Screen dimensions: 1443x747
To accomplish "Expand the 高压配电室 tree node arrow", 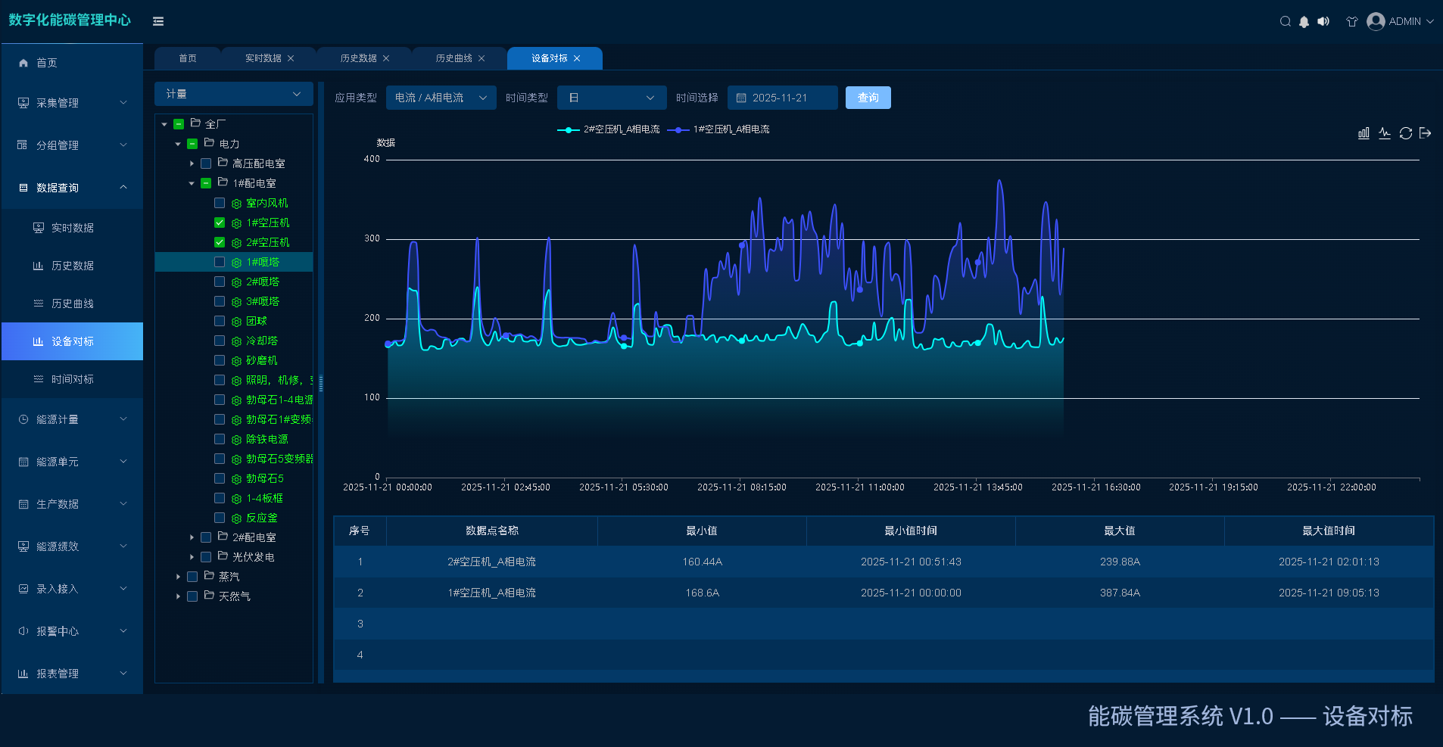I will point(192,163).
